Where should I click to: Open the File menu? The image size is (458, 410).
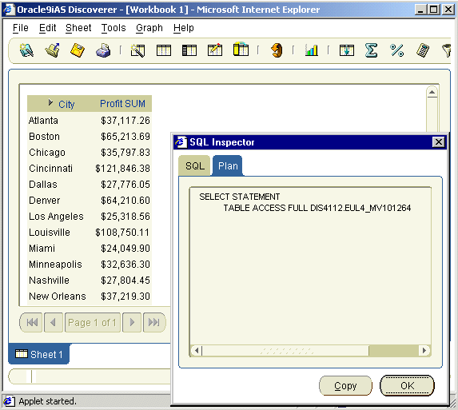[21, 28]
